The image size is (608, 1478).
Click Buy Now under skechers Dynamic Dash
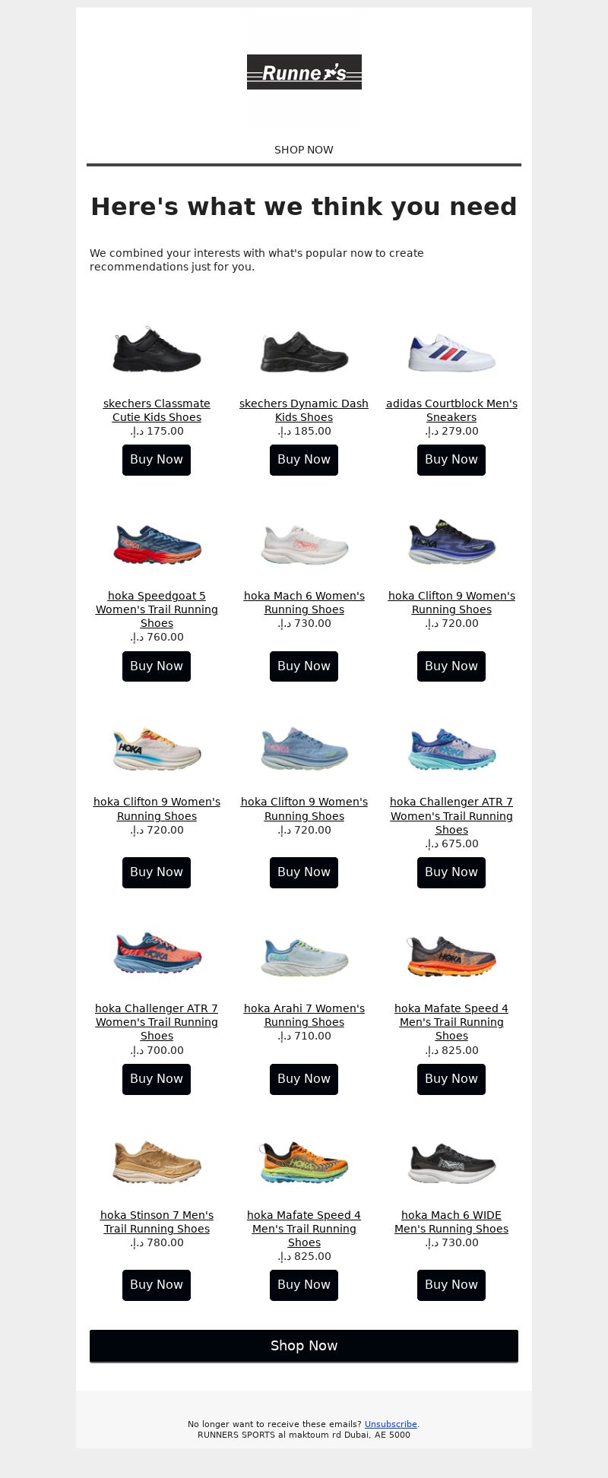click(304, 460)
